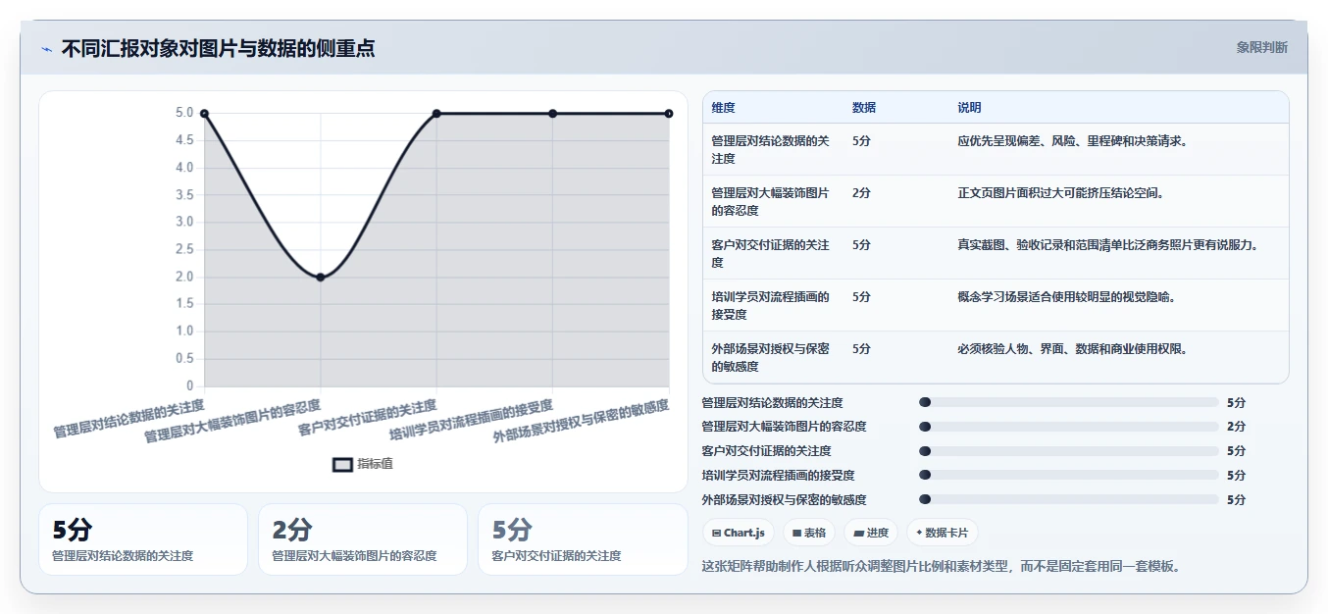Click chart axis label 外部场景对授权与保密的敏感度
This screenshot has width=1328, height=614.
581,422
